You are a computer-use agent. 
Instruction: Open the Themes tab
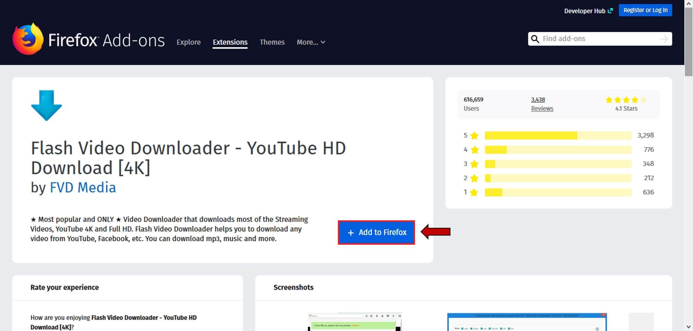pyautogui.click(x=272, y=42)
